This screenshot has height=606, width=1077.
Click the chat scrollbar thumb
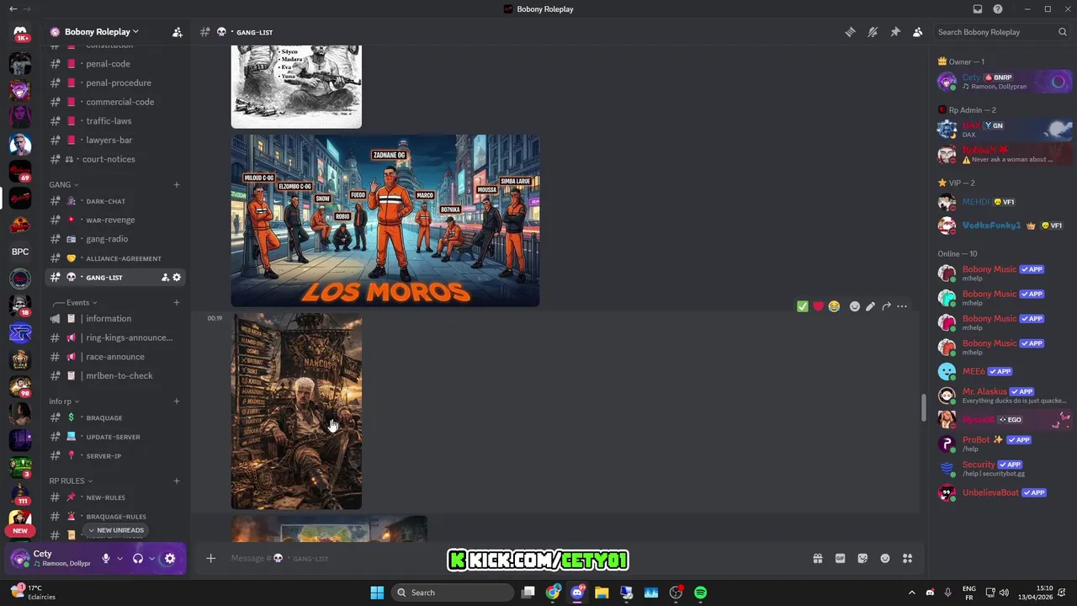tap(923, 407)
